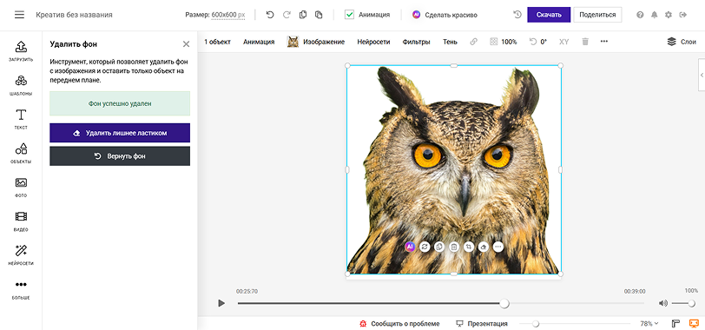Log out using the exit icon
Screen dimensions: 705x330
tap(683, 15)
